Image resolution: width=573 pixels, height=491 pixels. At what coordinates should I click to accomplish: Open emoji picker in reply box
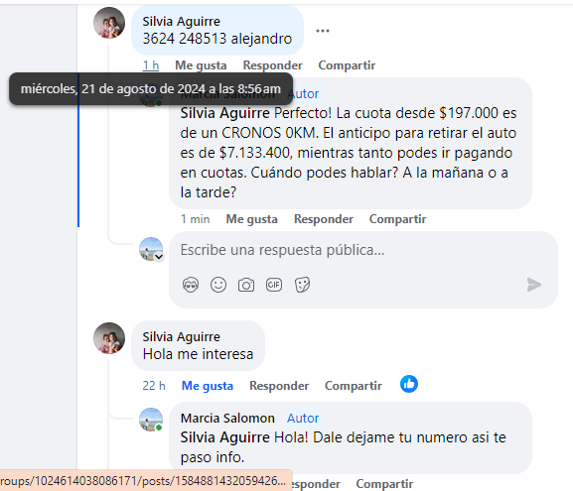pos(218,285)
